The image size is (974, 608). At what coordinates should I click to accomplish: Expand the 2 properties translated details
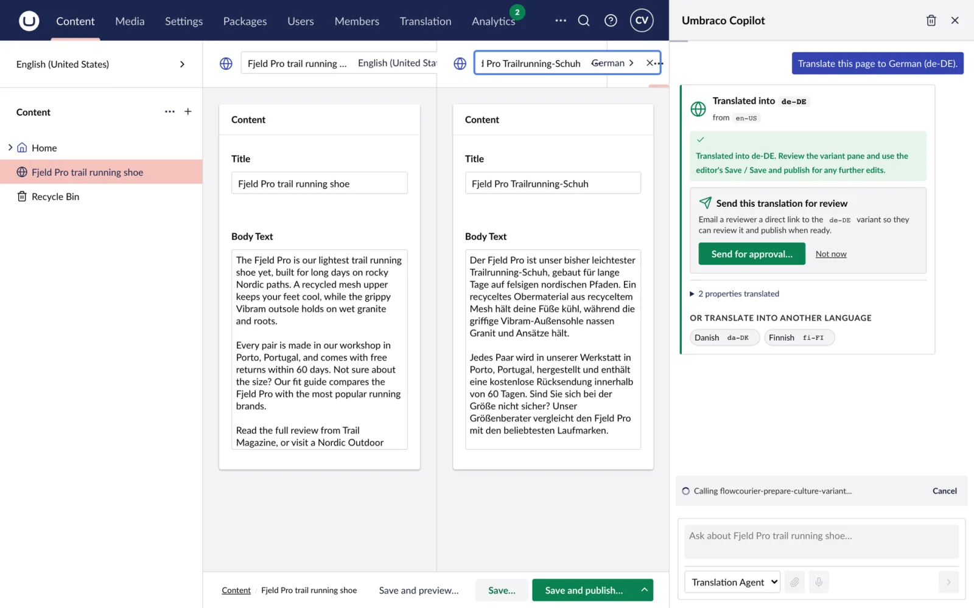click(735, 294)
